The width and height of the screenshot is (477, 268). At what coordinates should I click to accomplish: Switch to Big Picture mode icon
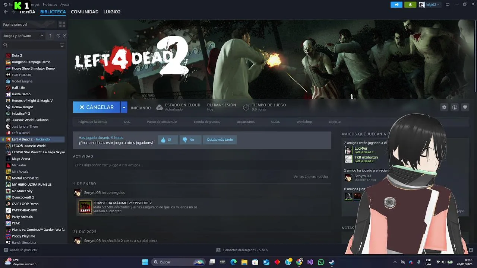click(448, 5)
